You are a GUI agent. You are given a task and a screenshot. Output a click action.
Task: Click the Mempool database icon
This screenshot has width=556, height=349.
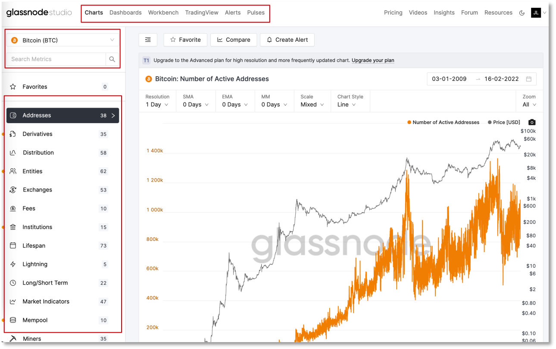point(13,320)
